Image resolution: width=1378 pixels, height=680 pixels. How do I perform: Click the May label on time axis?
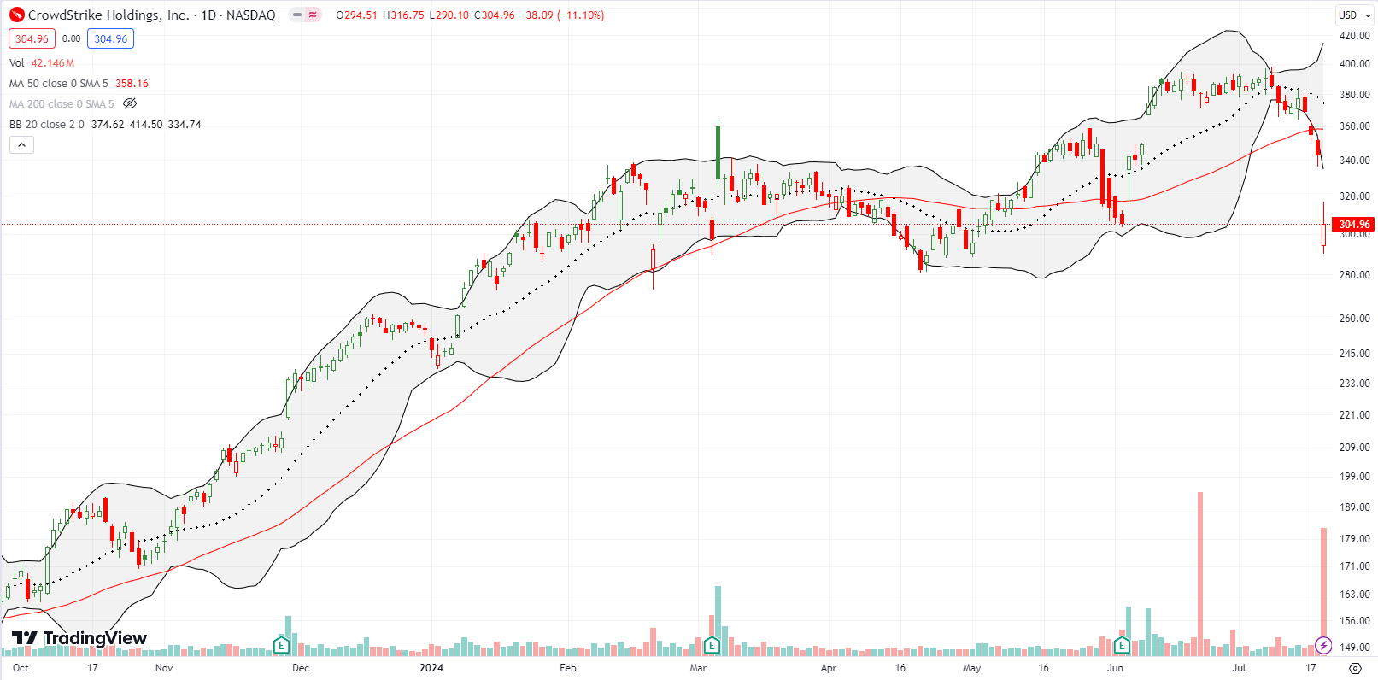click(x=971, y=668)
